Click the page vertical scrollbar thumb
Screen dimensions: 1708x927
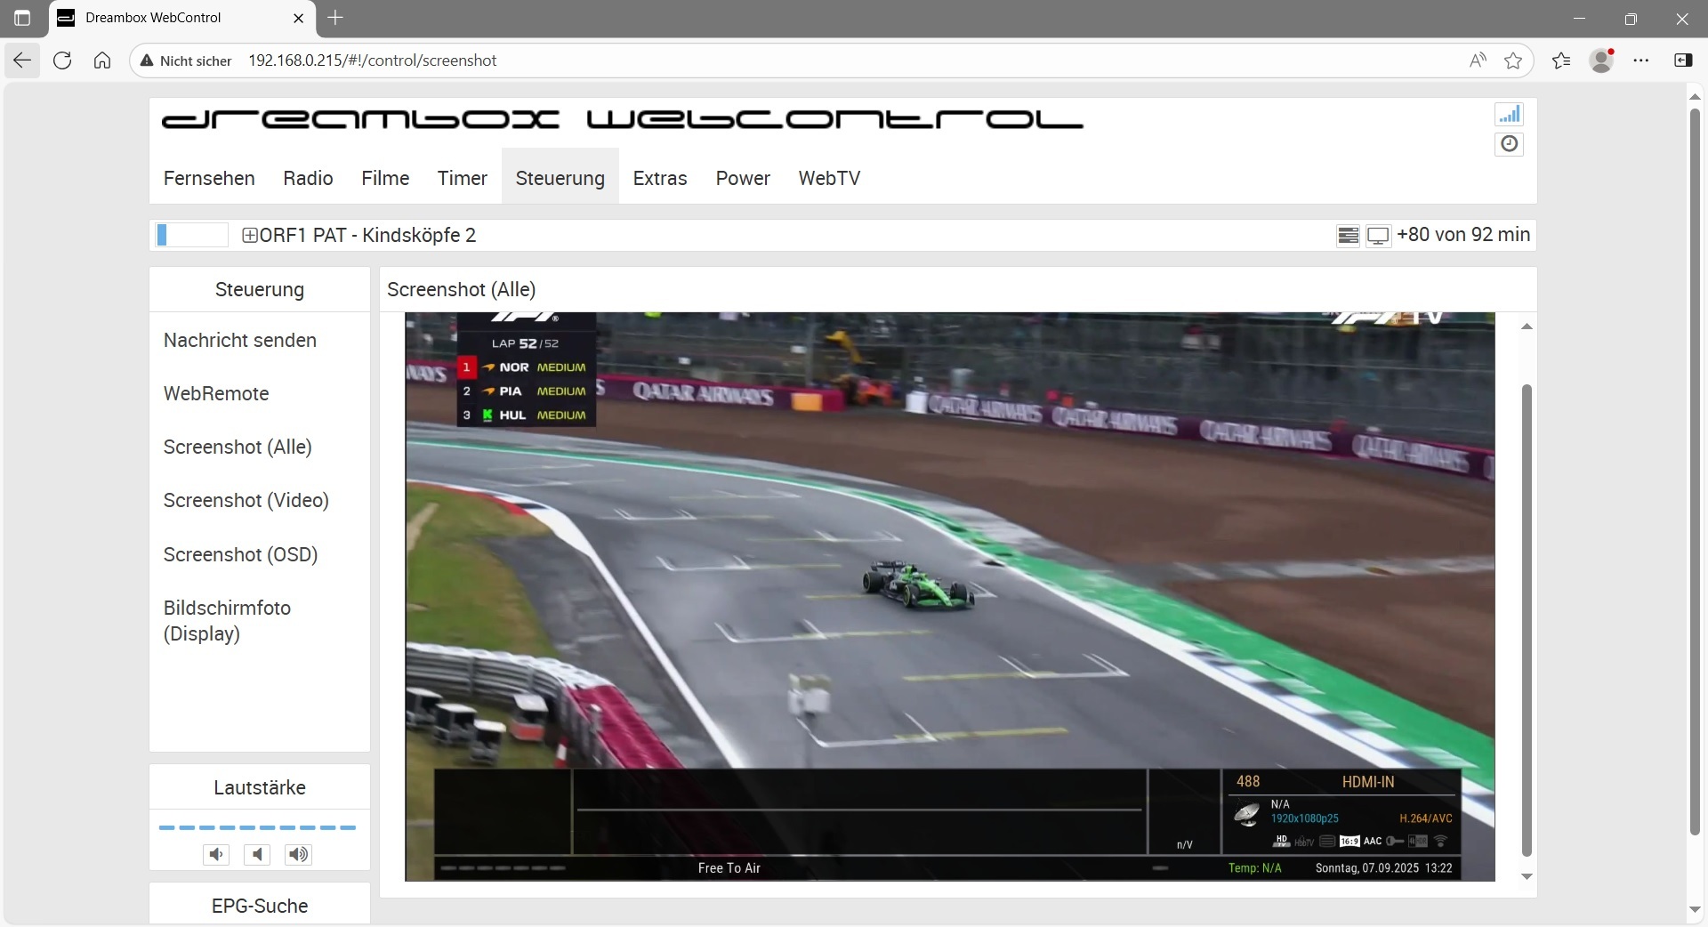1695,472
